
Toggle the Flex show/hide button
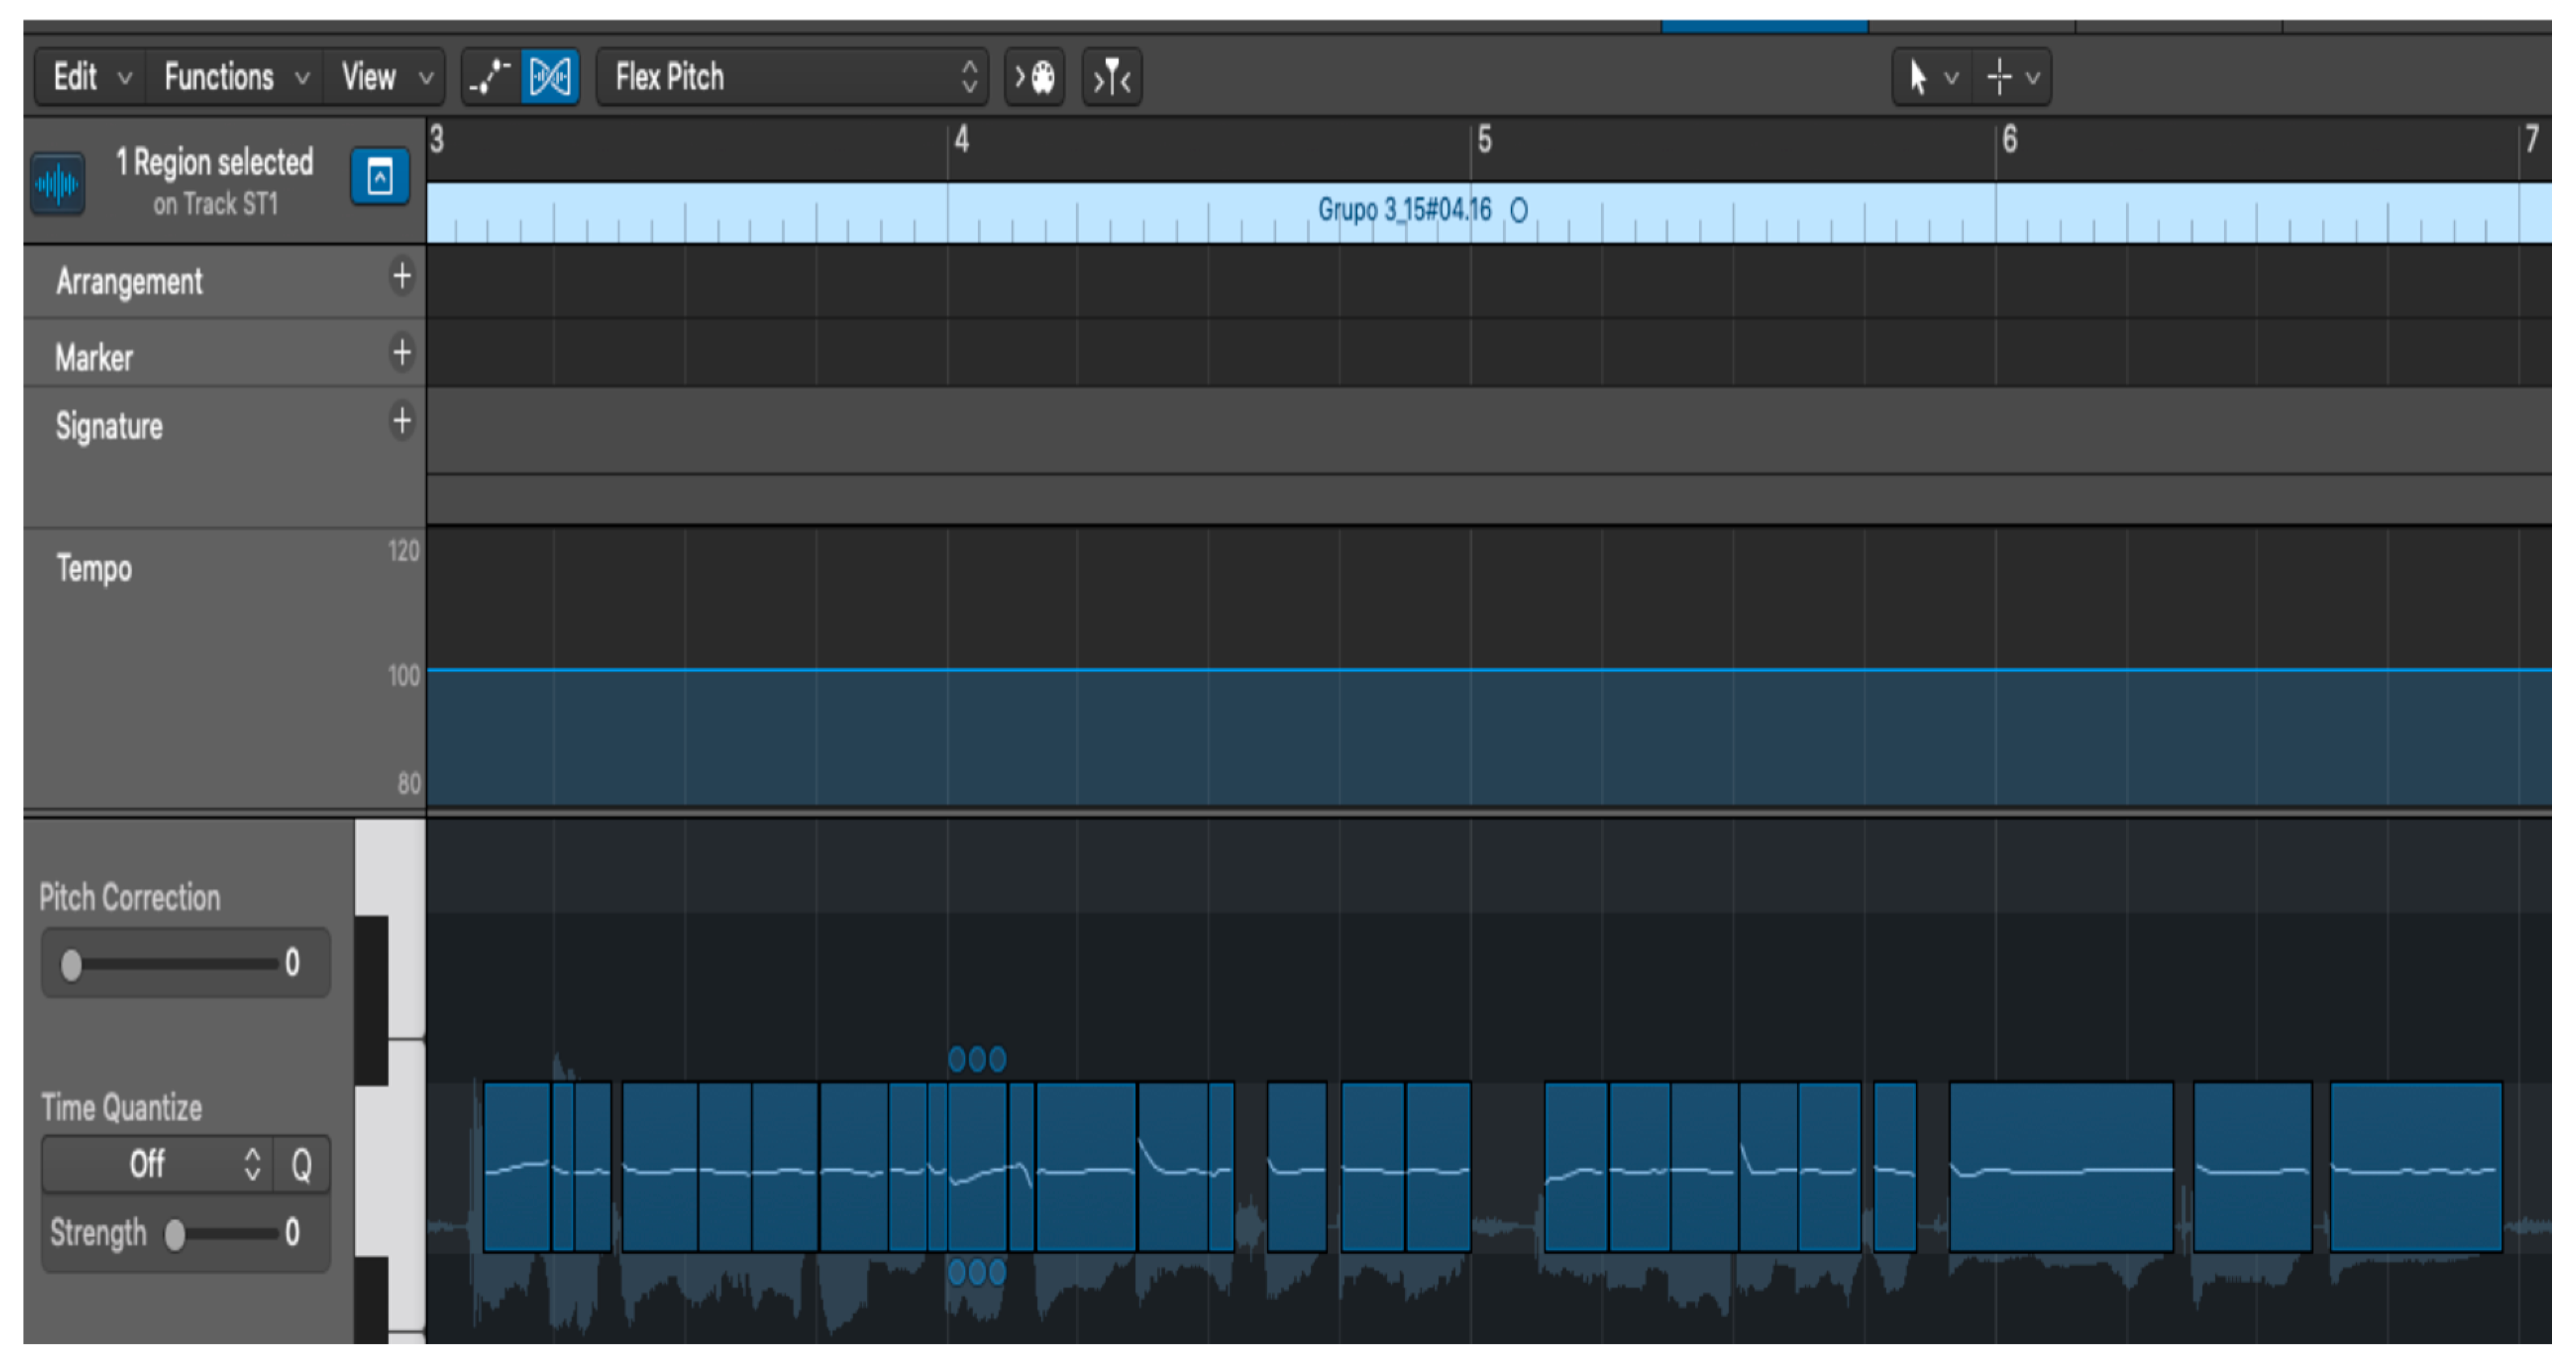(x=550, y=77)
